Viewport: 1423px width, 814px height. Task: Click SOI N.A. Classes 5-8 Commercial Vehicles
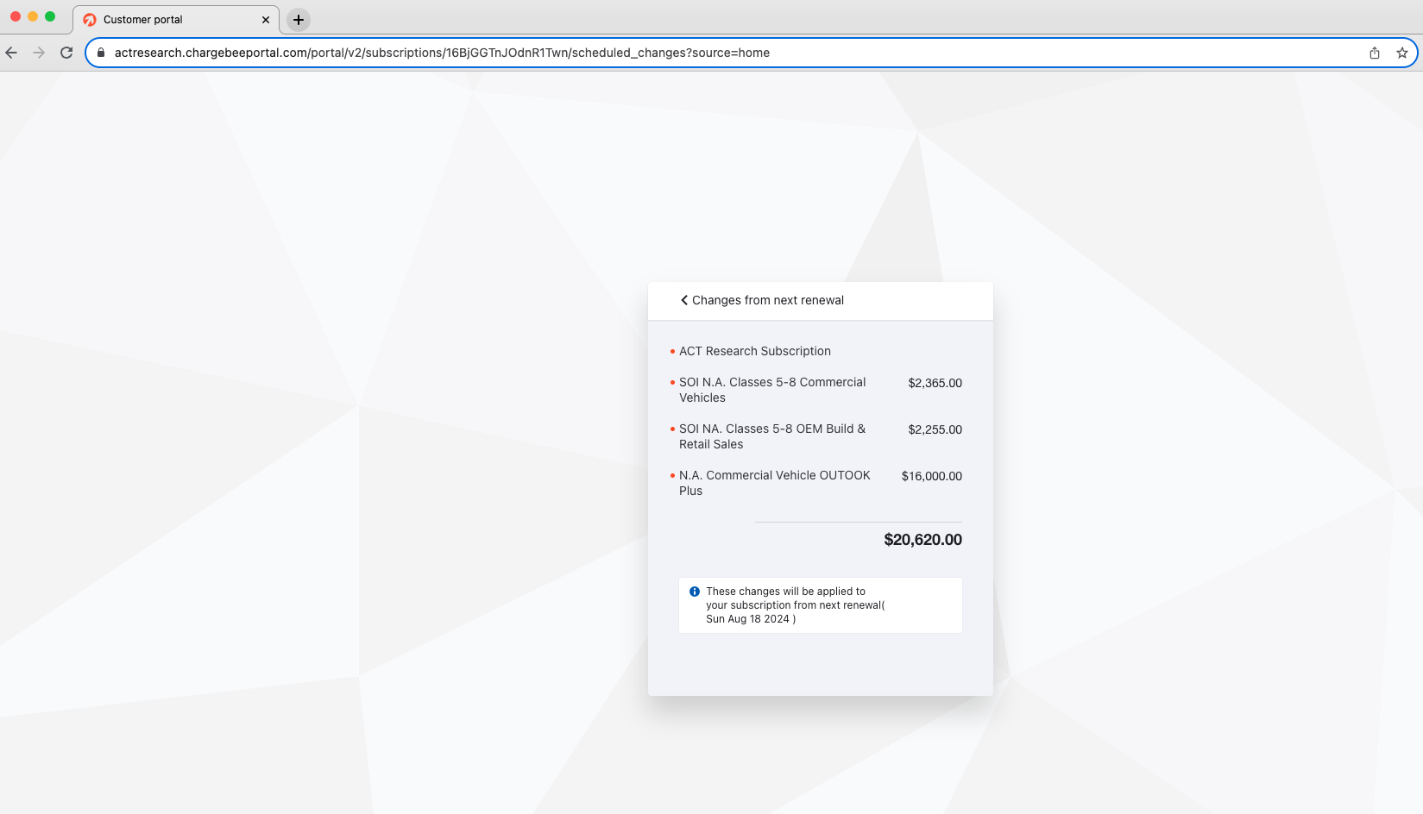[772, 390]
